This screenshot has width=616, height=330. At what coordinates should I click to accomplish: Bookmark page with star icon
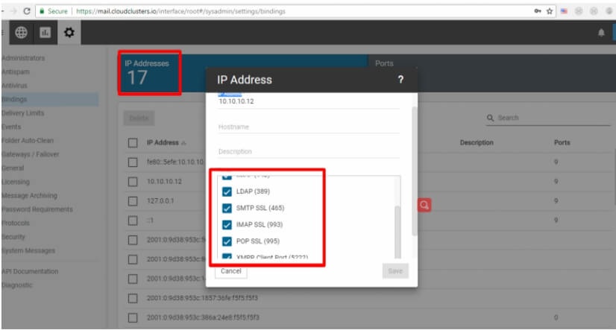click(x=550, y=11)
